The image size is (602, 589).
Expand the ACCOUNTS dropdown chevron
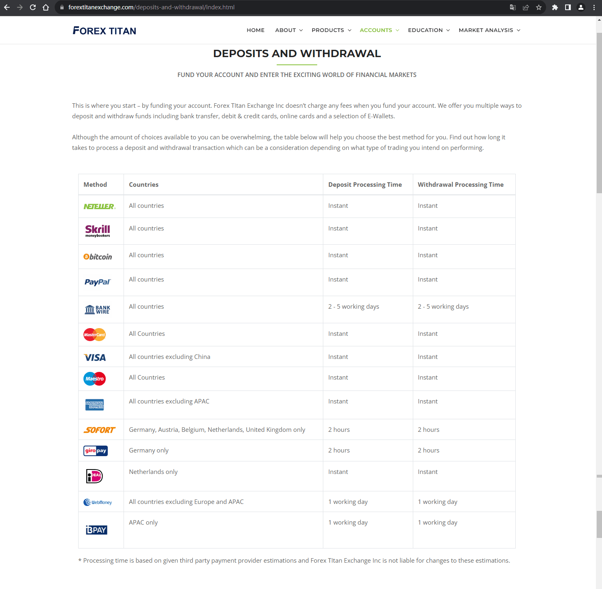tap(397, 30)
